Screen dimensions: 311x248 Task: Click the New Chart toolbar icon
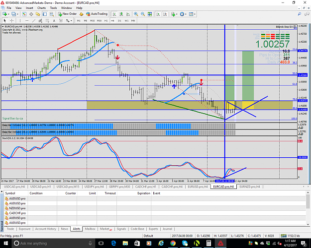point(4,14)
